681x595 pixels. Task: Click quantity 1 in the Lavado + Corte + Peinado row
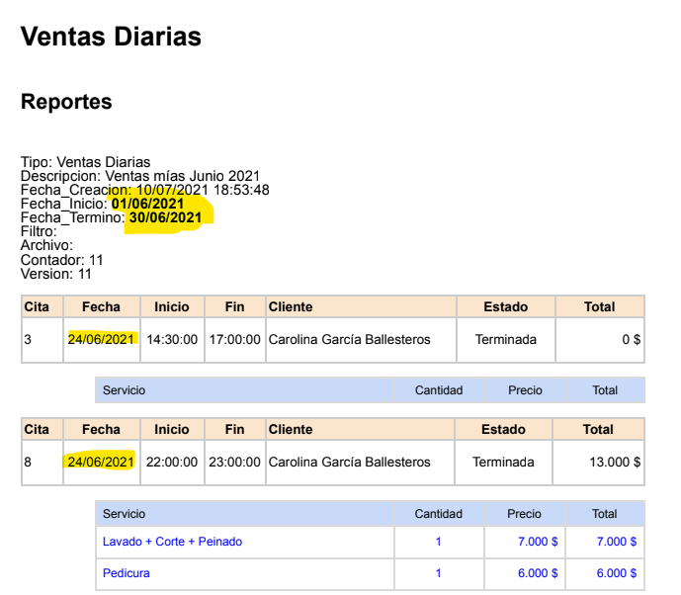438,542
